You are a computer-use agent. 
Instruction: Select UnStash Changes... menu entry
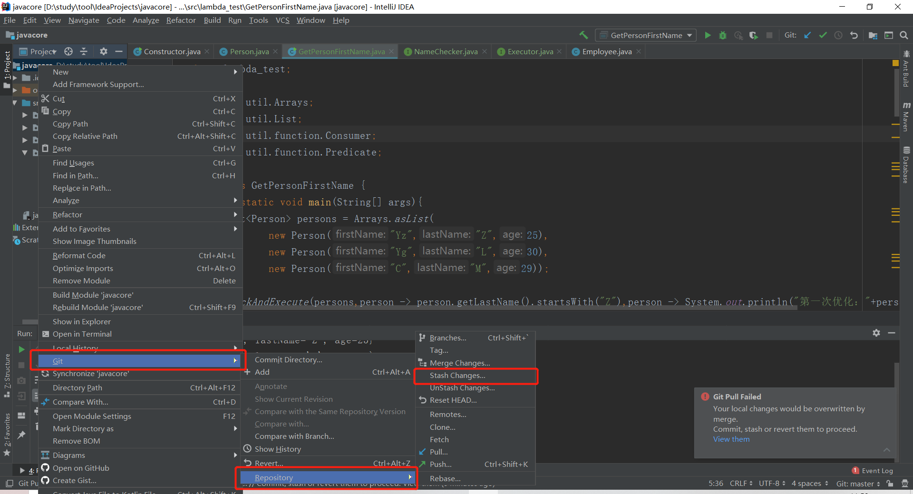pyautogui.click(x=476, y=388)
